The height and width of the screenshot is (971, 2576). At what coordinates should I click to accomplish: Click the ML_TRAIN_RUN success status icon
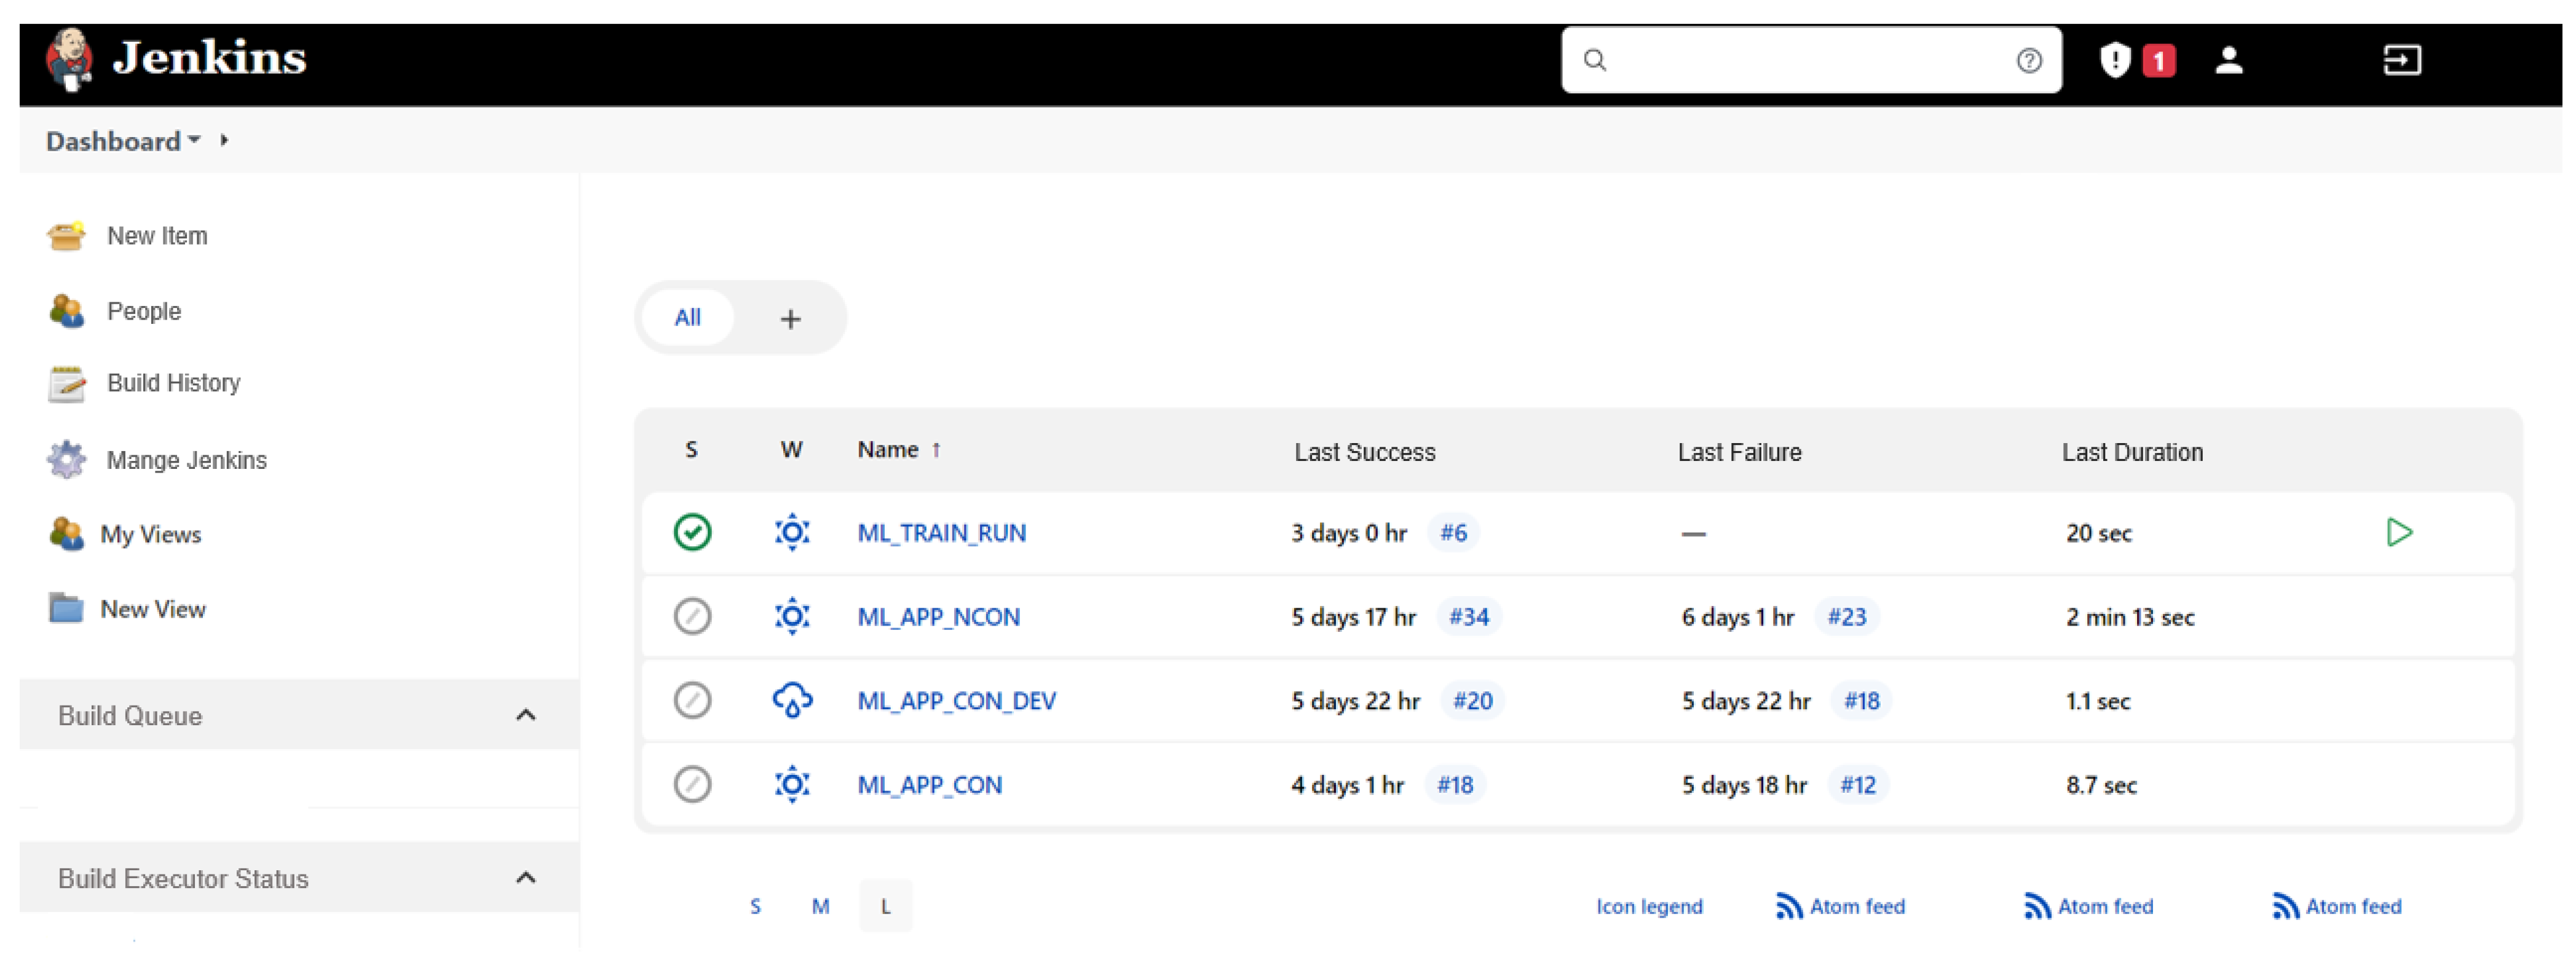[x=692, y=532]
